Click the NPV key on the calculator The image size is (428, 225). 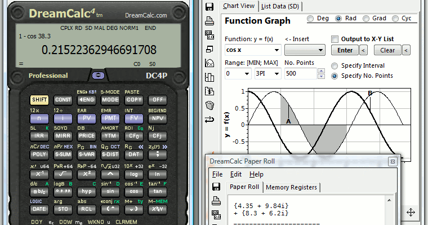pos(158,118)
